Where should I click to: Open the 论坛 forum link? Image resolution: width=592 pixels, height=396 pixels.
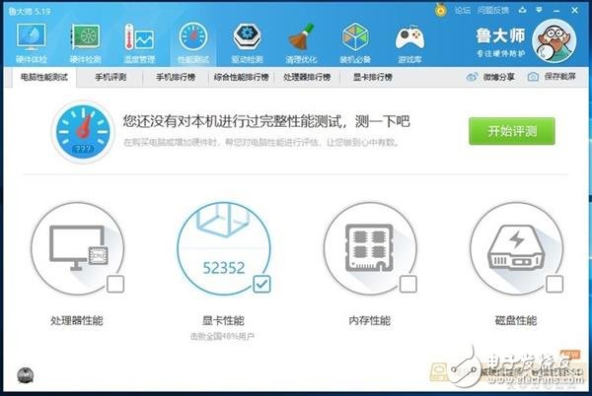(x=462, y=10)
